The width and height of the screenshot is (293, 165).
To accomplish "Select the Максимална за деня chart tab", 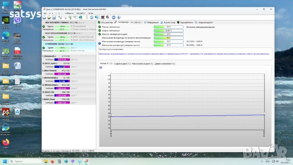I will coord(142,64).
